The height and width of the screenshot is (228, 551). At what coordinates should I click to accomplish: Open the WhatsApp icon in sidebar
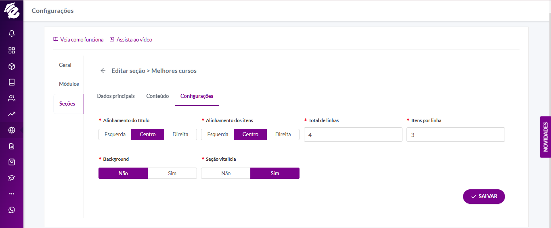coord(12,210)
